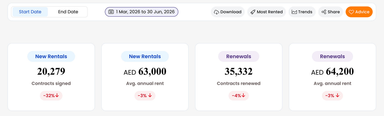This screenshot has height=116, width=384.
Task: Open the date range picker showing 1 Mar, 2026
Action: pos(142,12)
